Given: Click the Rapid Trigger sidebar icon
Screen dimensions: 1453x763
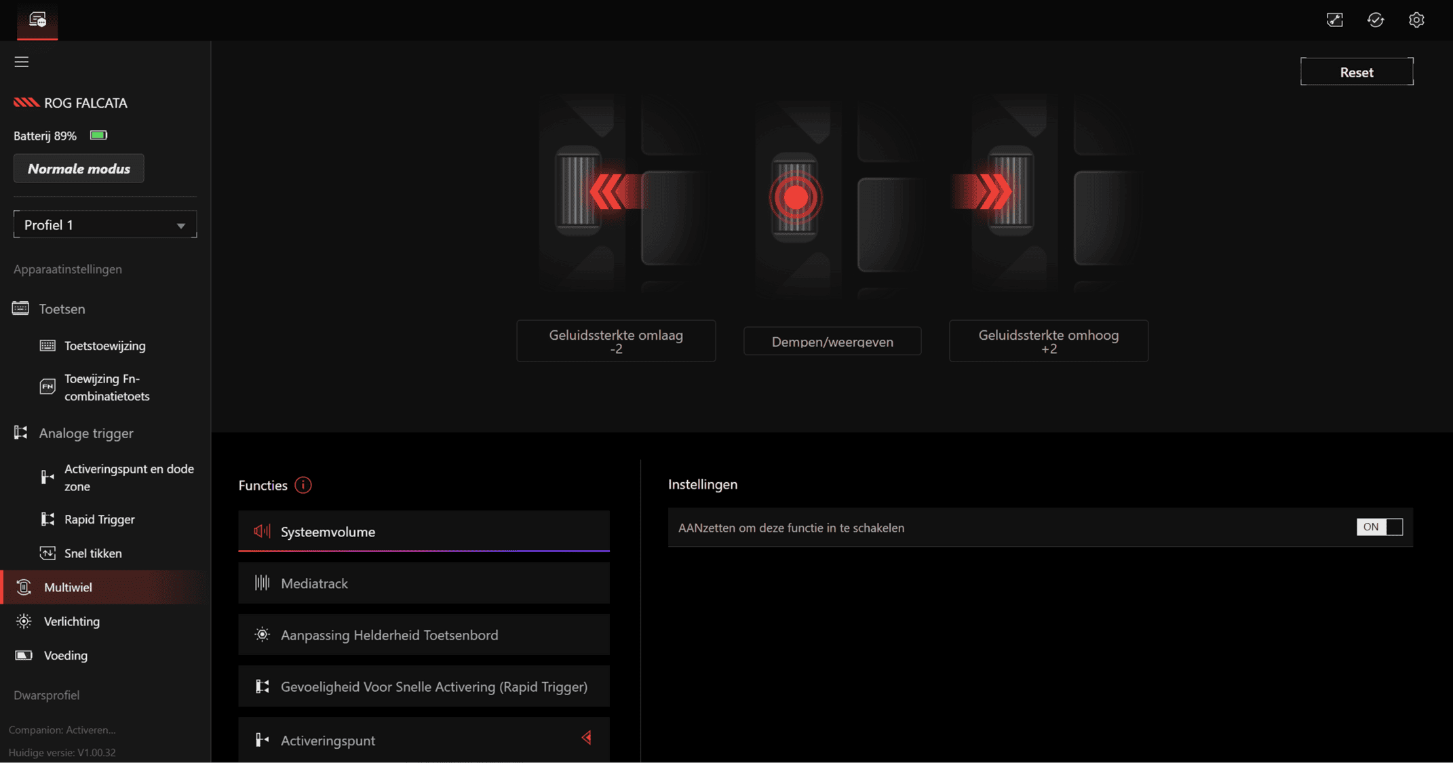Looking at the screenshot, I should [47, 520].
